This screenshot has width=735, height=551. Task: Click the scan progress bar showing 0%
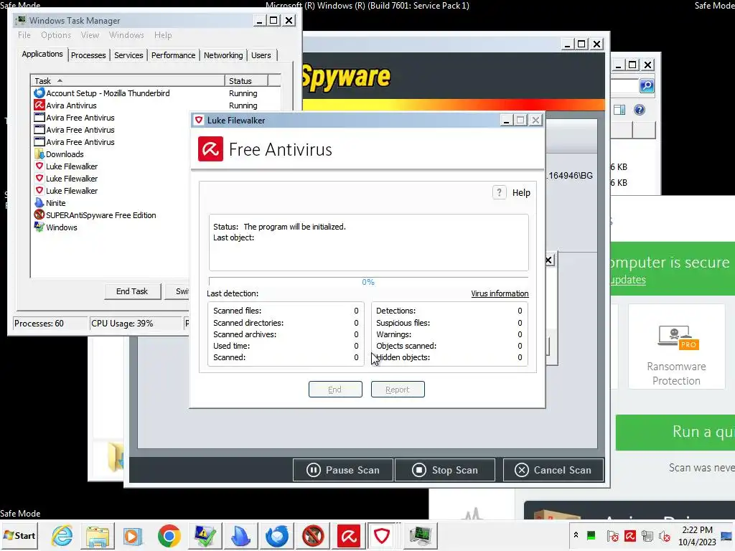click(368, 282)
